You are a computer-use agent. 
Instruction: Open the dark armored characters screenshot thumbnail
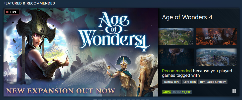coord(176,57)
